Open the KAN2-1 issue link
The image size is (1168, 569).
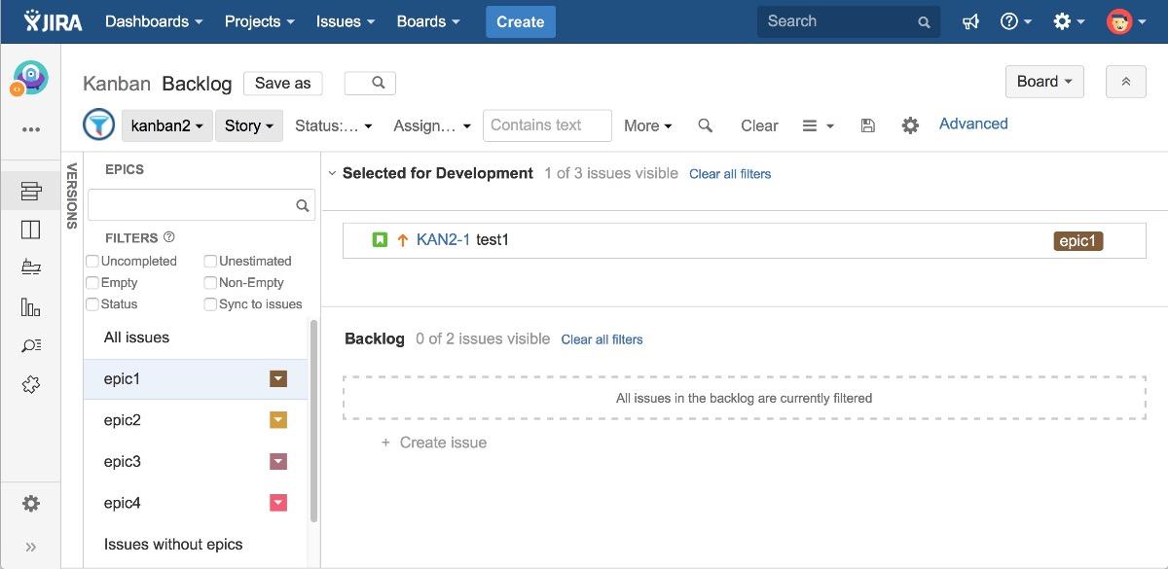coord(443,239)
